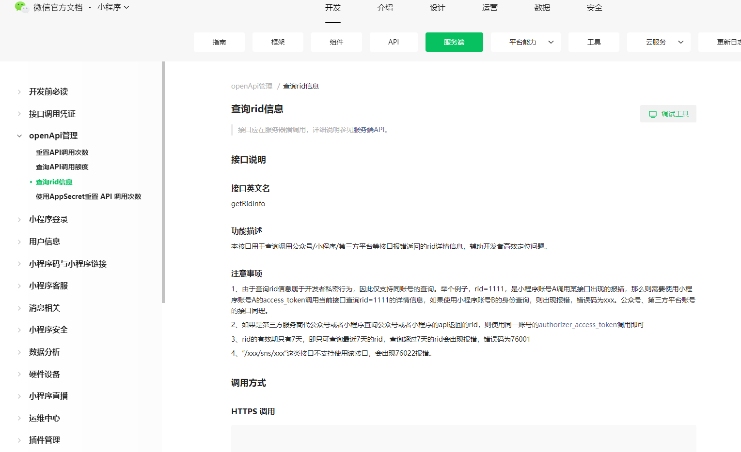Open the 微信官方文档 home link
741x452 pixels.
point(58,8)
